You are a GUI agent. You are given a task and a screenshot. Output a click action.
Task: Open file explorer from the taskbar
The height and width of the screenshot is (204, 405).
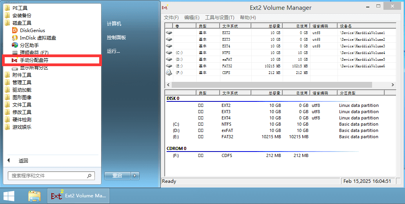click(x=35, y=196)
